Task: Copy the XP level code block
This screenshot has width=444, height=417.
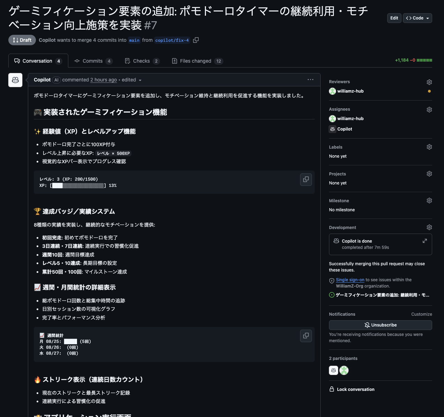Action: coord(306,179)
